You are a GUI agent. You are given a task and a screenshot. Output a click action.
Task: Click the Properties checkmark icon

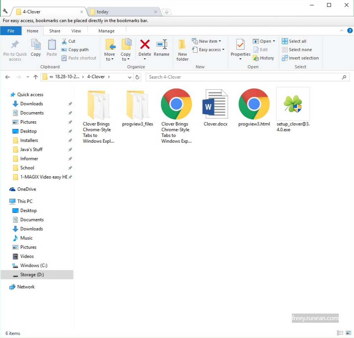(x=240, y=44)
